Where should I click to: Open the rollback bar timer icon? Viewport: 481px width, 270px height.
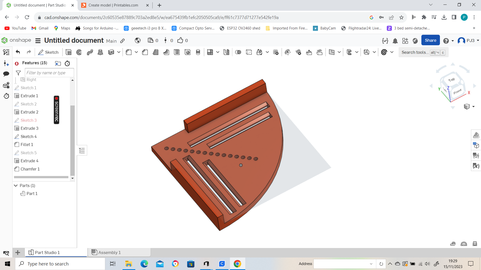point(67,63)
